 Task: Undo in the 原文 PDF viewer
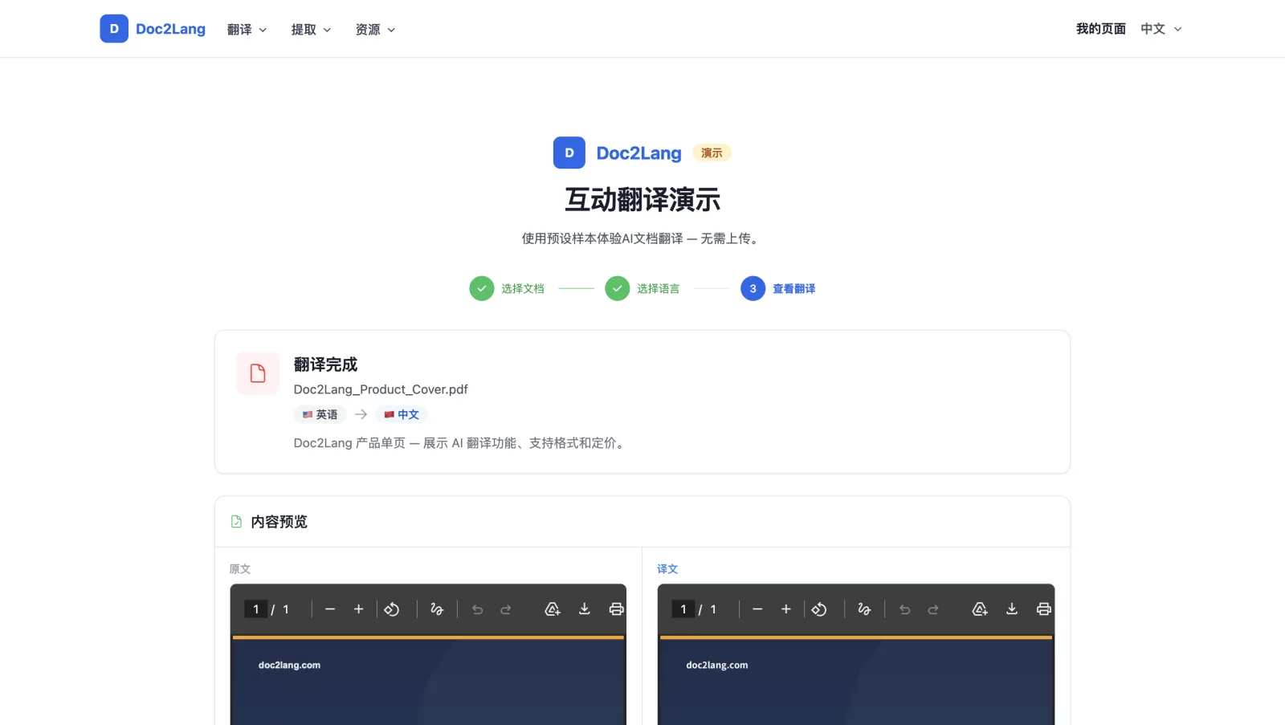click(477, 609)
